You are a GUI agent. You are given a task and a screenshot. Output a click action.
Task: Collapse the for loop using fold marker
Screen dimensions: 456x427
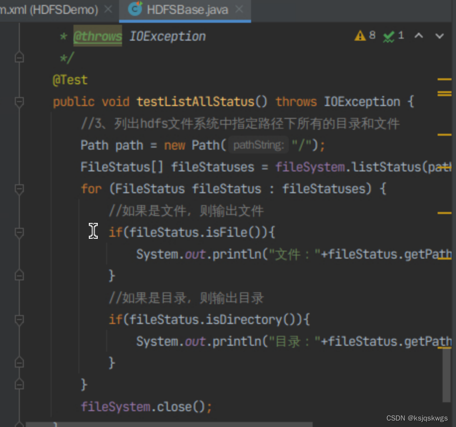[19, 189]
